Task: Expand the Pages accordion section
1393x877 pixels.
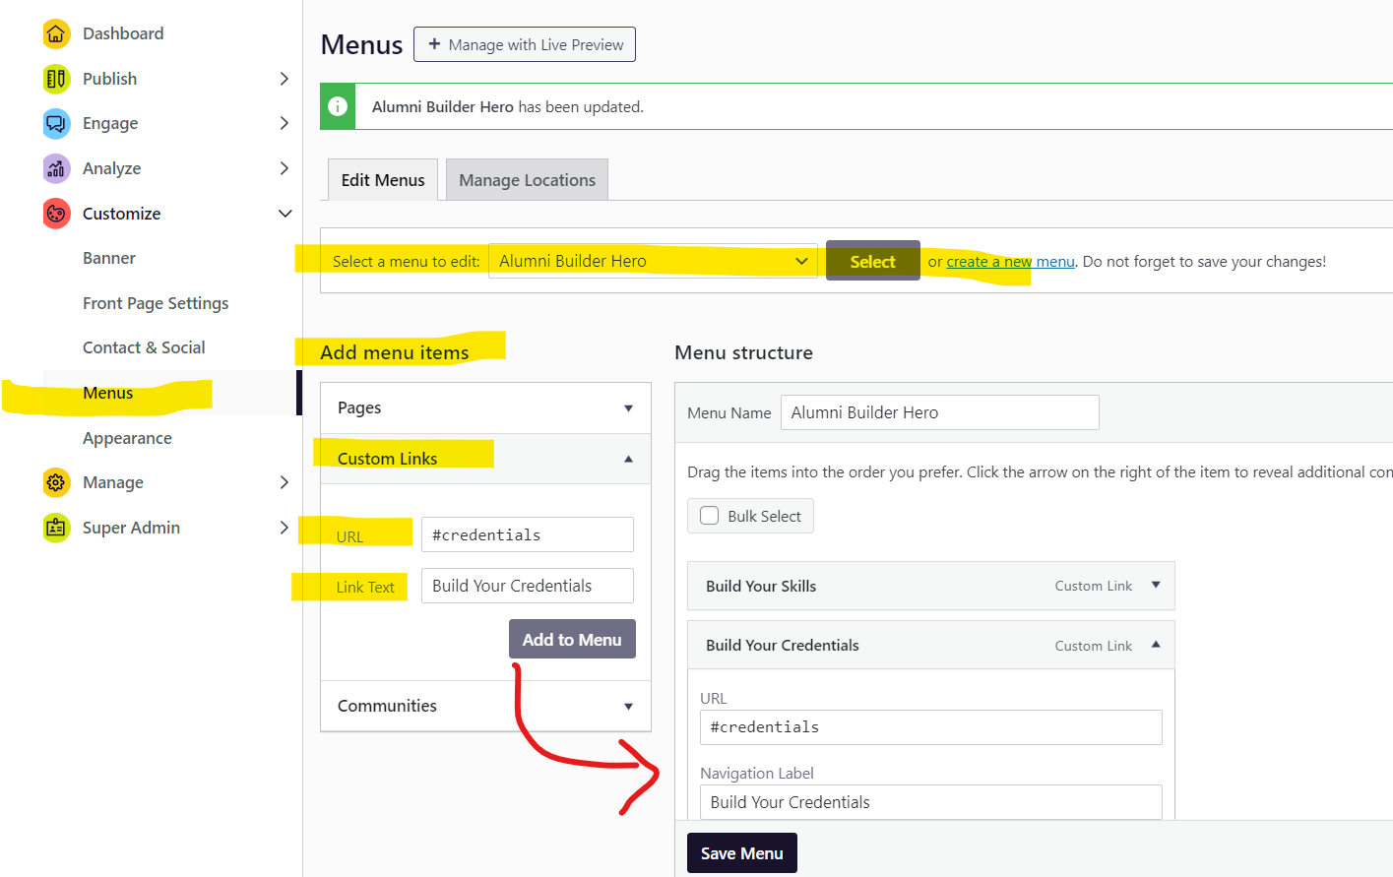Action: (628, 408)
